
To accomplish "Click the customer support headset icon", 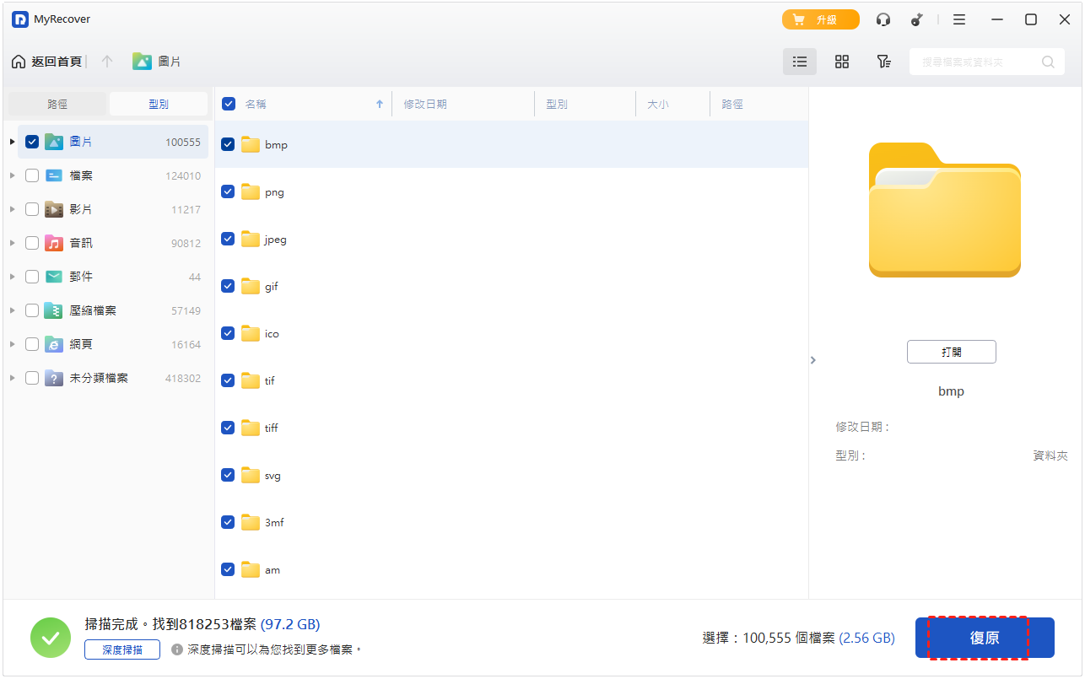I will [x=883, y=19].
